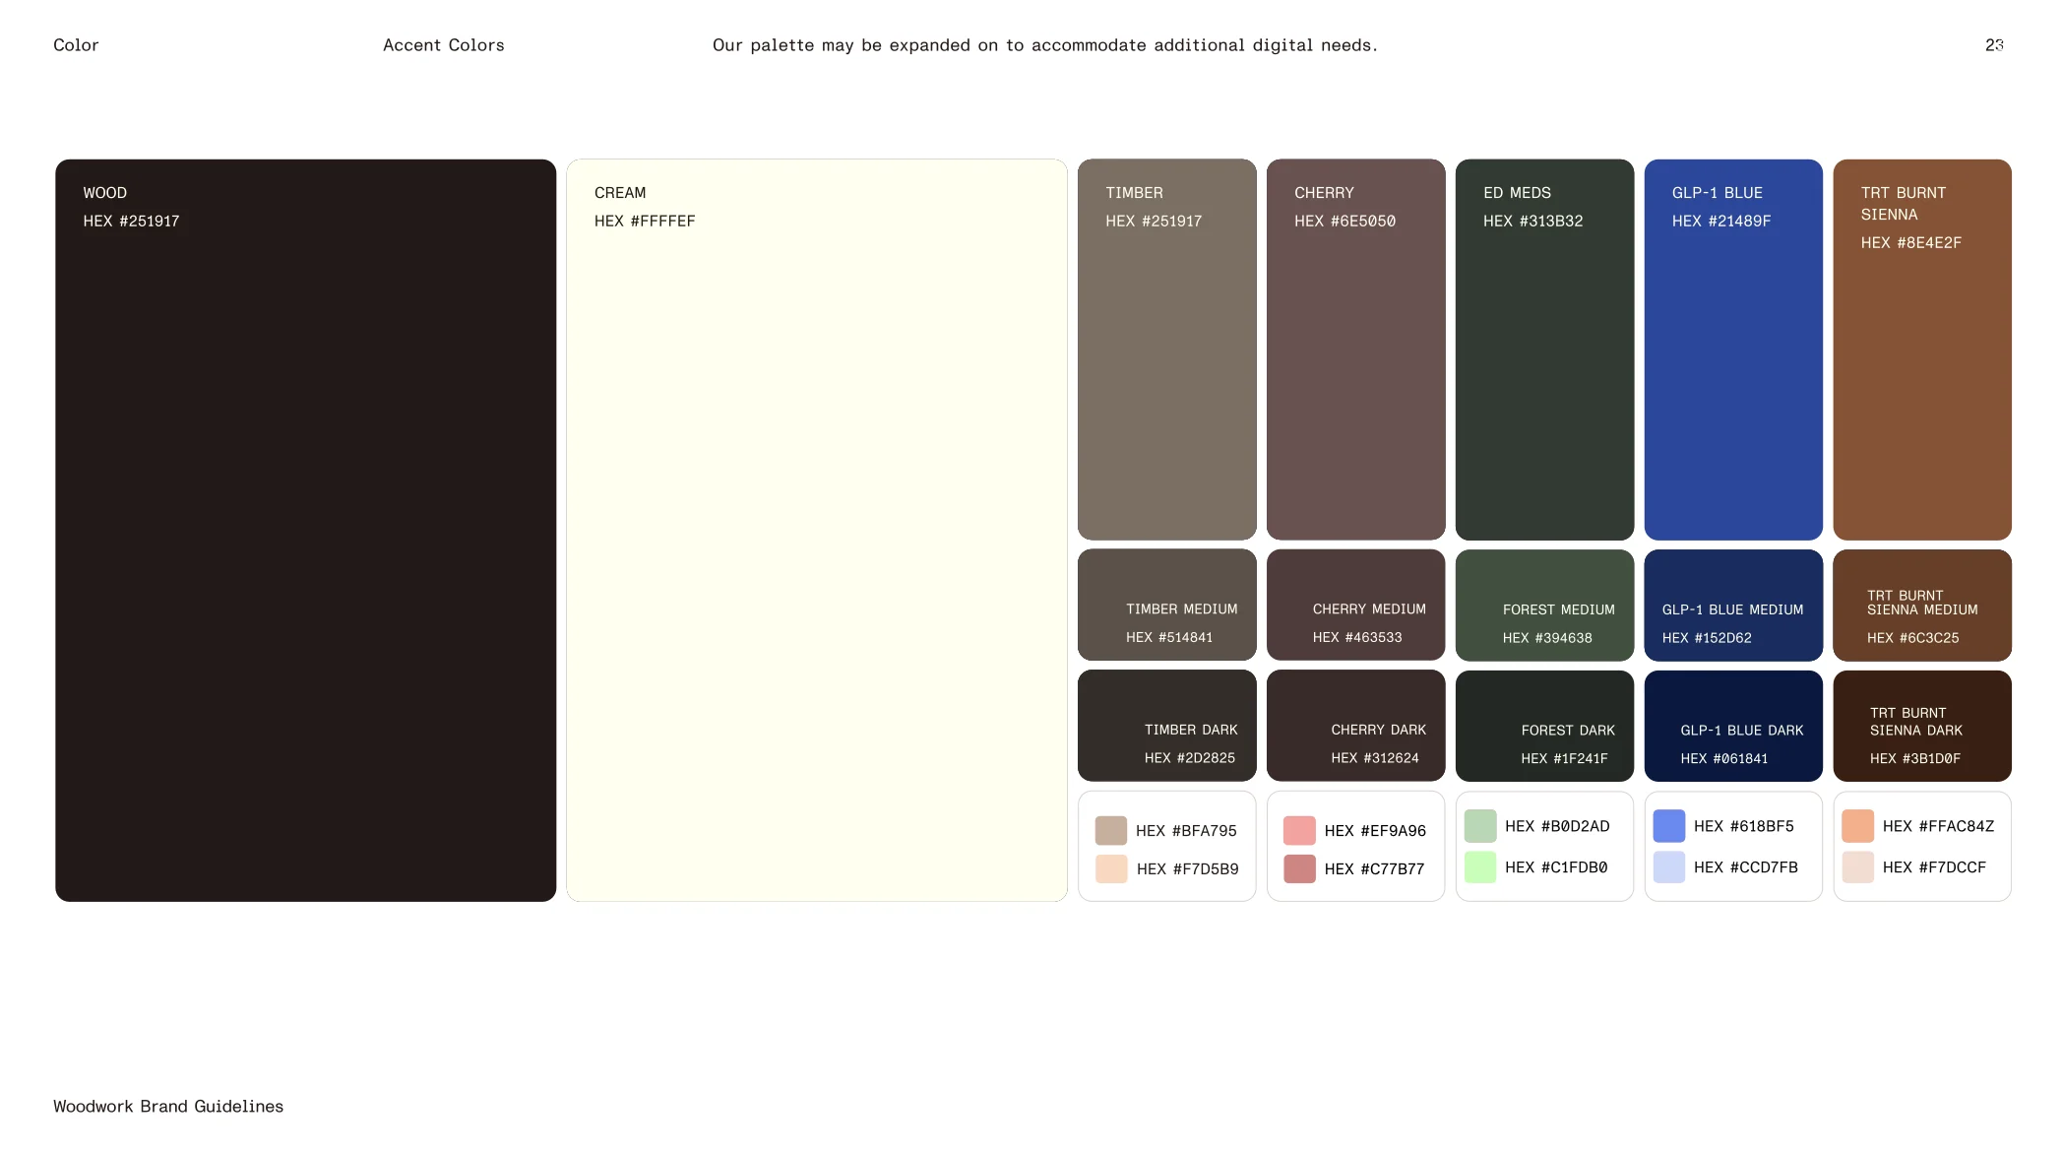
Task: Click the small #EF9A96 pink chip
Action: (x=1299, y=830)
